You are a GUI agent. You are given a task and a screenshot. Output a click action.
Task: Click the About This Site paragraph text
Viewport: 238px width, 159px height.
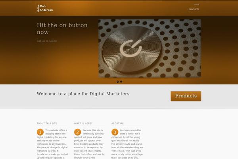(x=52, y=144)
